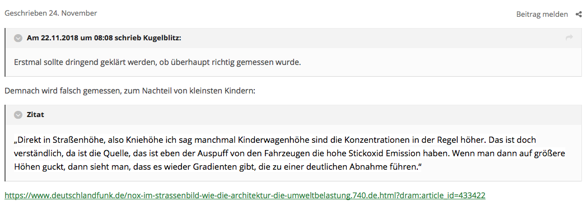Click the time 08:08 in quote header
587x210 pixels.
click(104, 38)
